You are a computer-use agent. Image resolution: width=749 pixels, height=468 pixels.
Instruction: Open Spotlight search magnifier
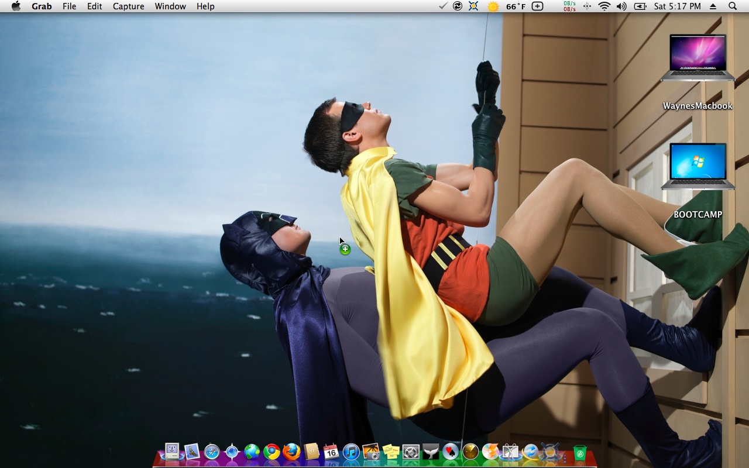733,6
